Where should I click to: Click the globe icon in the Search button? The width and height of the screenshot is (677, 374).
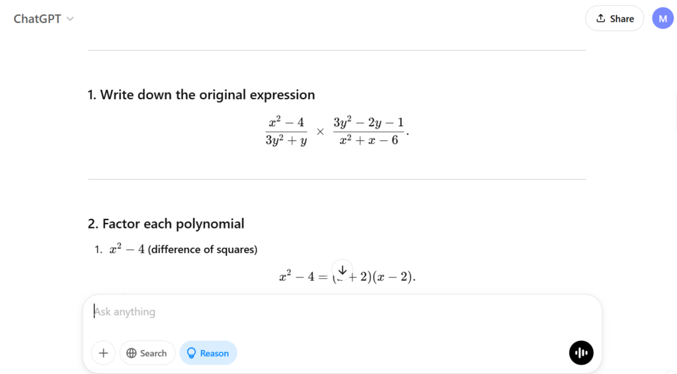coord(132,353)
